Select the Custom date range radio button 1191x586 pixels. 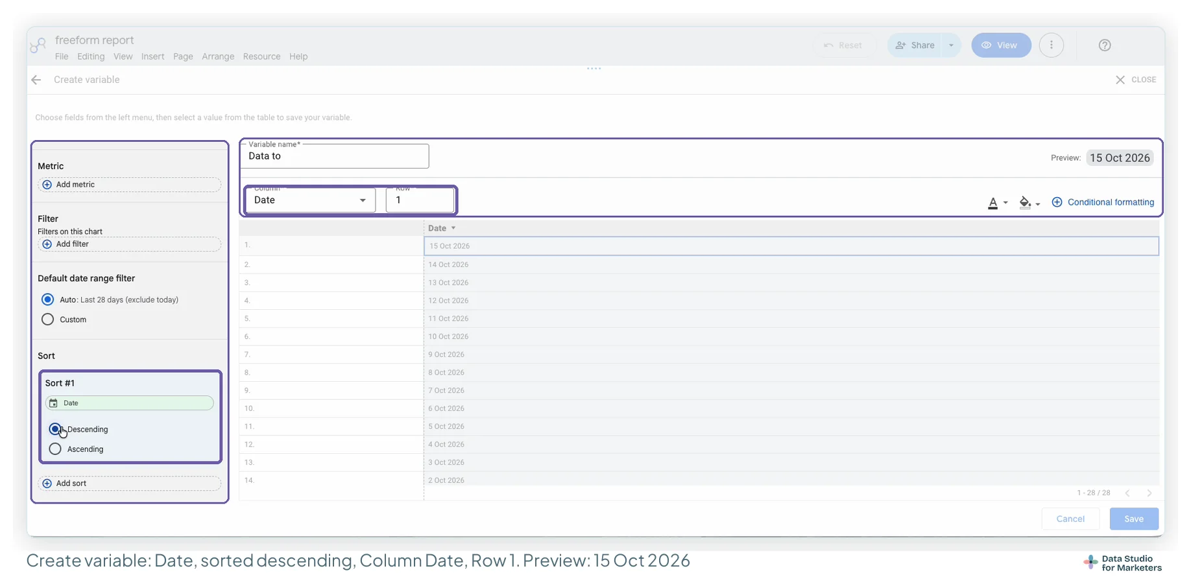tap(47, 320)
